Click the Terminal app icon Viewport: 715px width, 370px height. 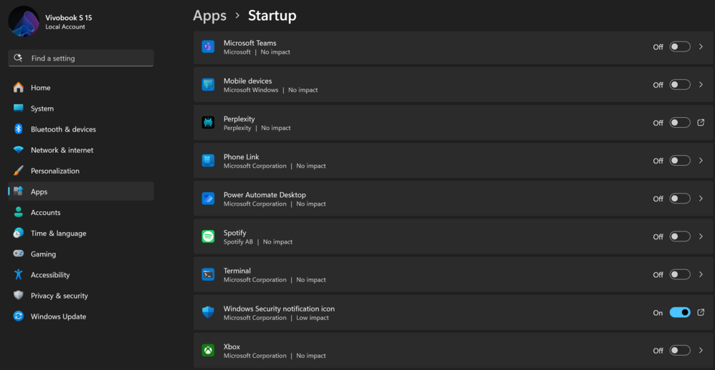[208, 274]
